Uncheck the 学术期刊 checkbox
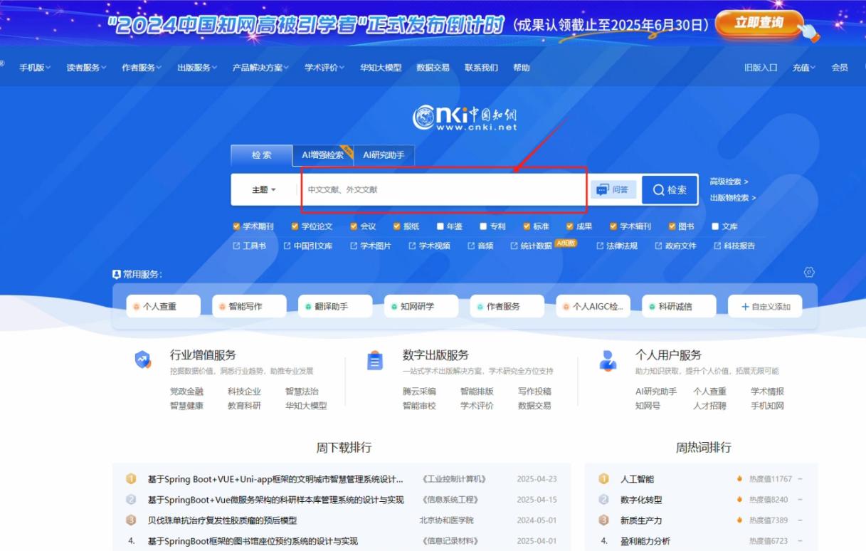 (237, 226)
